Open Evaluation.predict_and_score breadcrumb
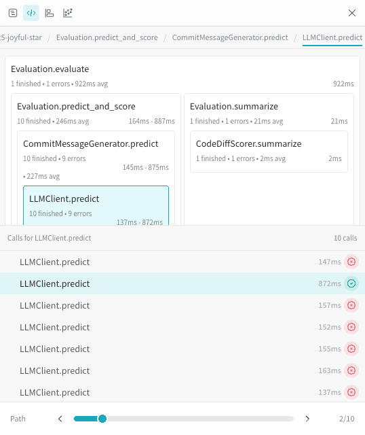Image resolution: width=365 pixels, height=435 pixels. (x=107, y=37)
